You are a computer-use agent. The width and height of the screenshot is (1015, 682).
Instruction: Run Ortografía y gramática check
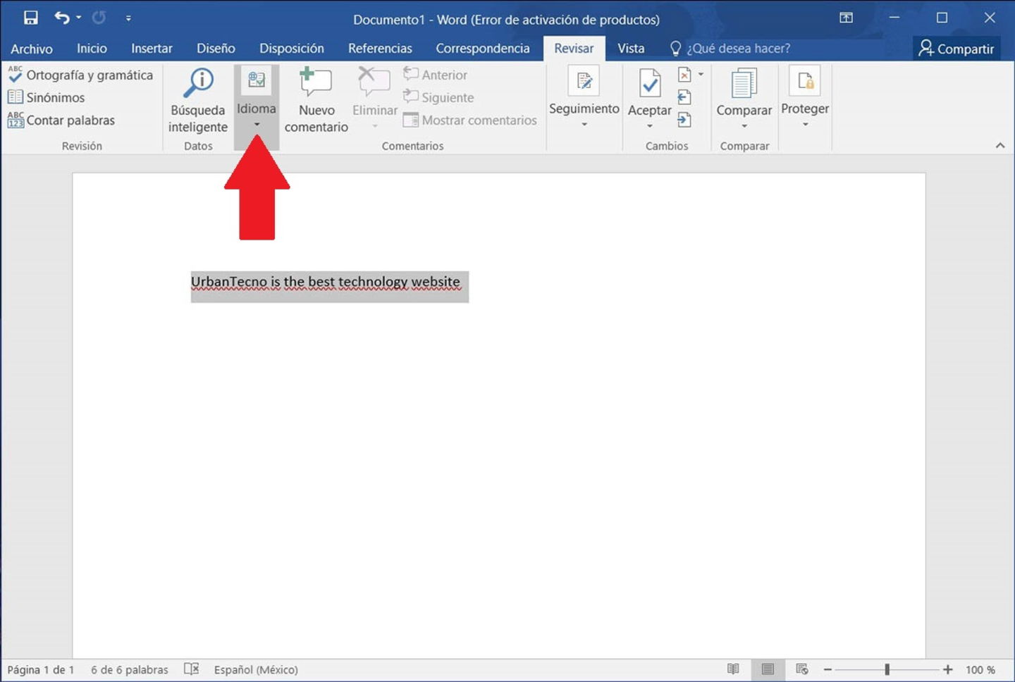tap(80, 75)
